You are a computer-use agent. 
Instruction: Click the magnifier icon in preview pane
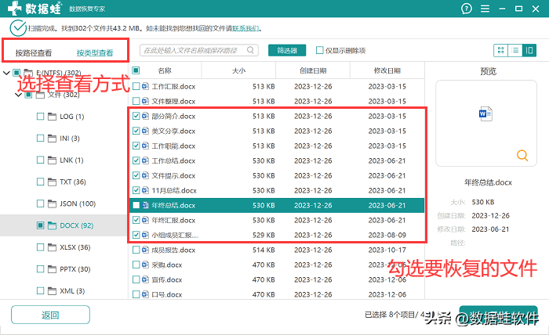click(522, 156)
